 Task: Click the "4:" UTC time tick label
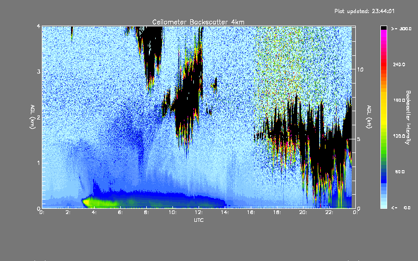95,212
